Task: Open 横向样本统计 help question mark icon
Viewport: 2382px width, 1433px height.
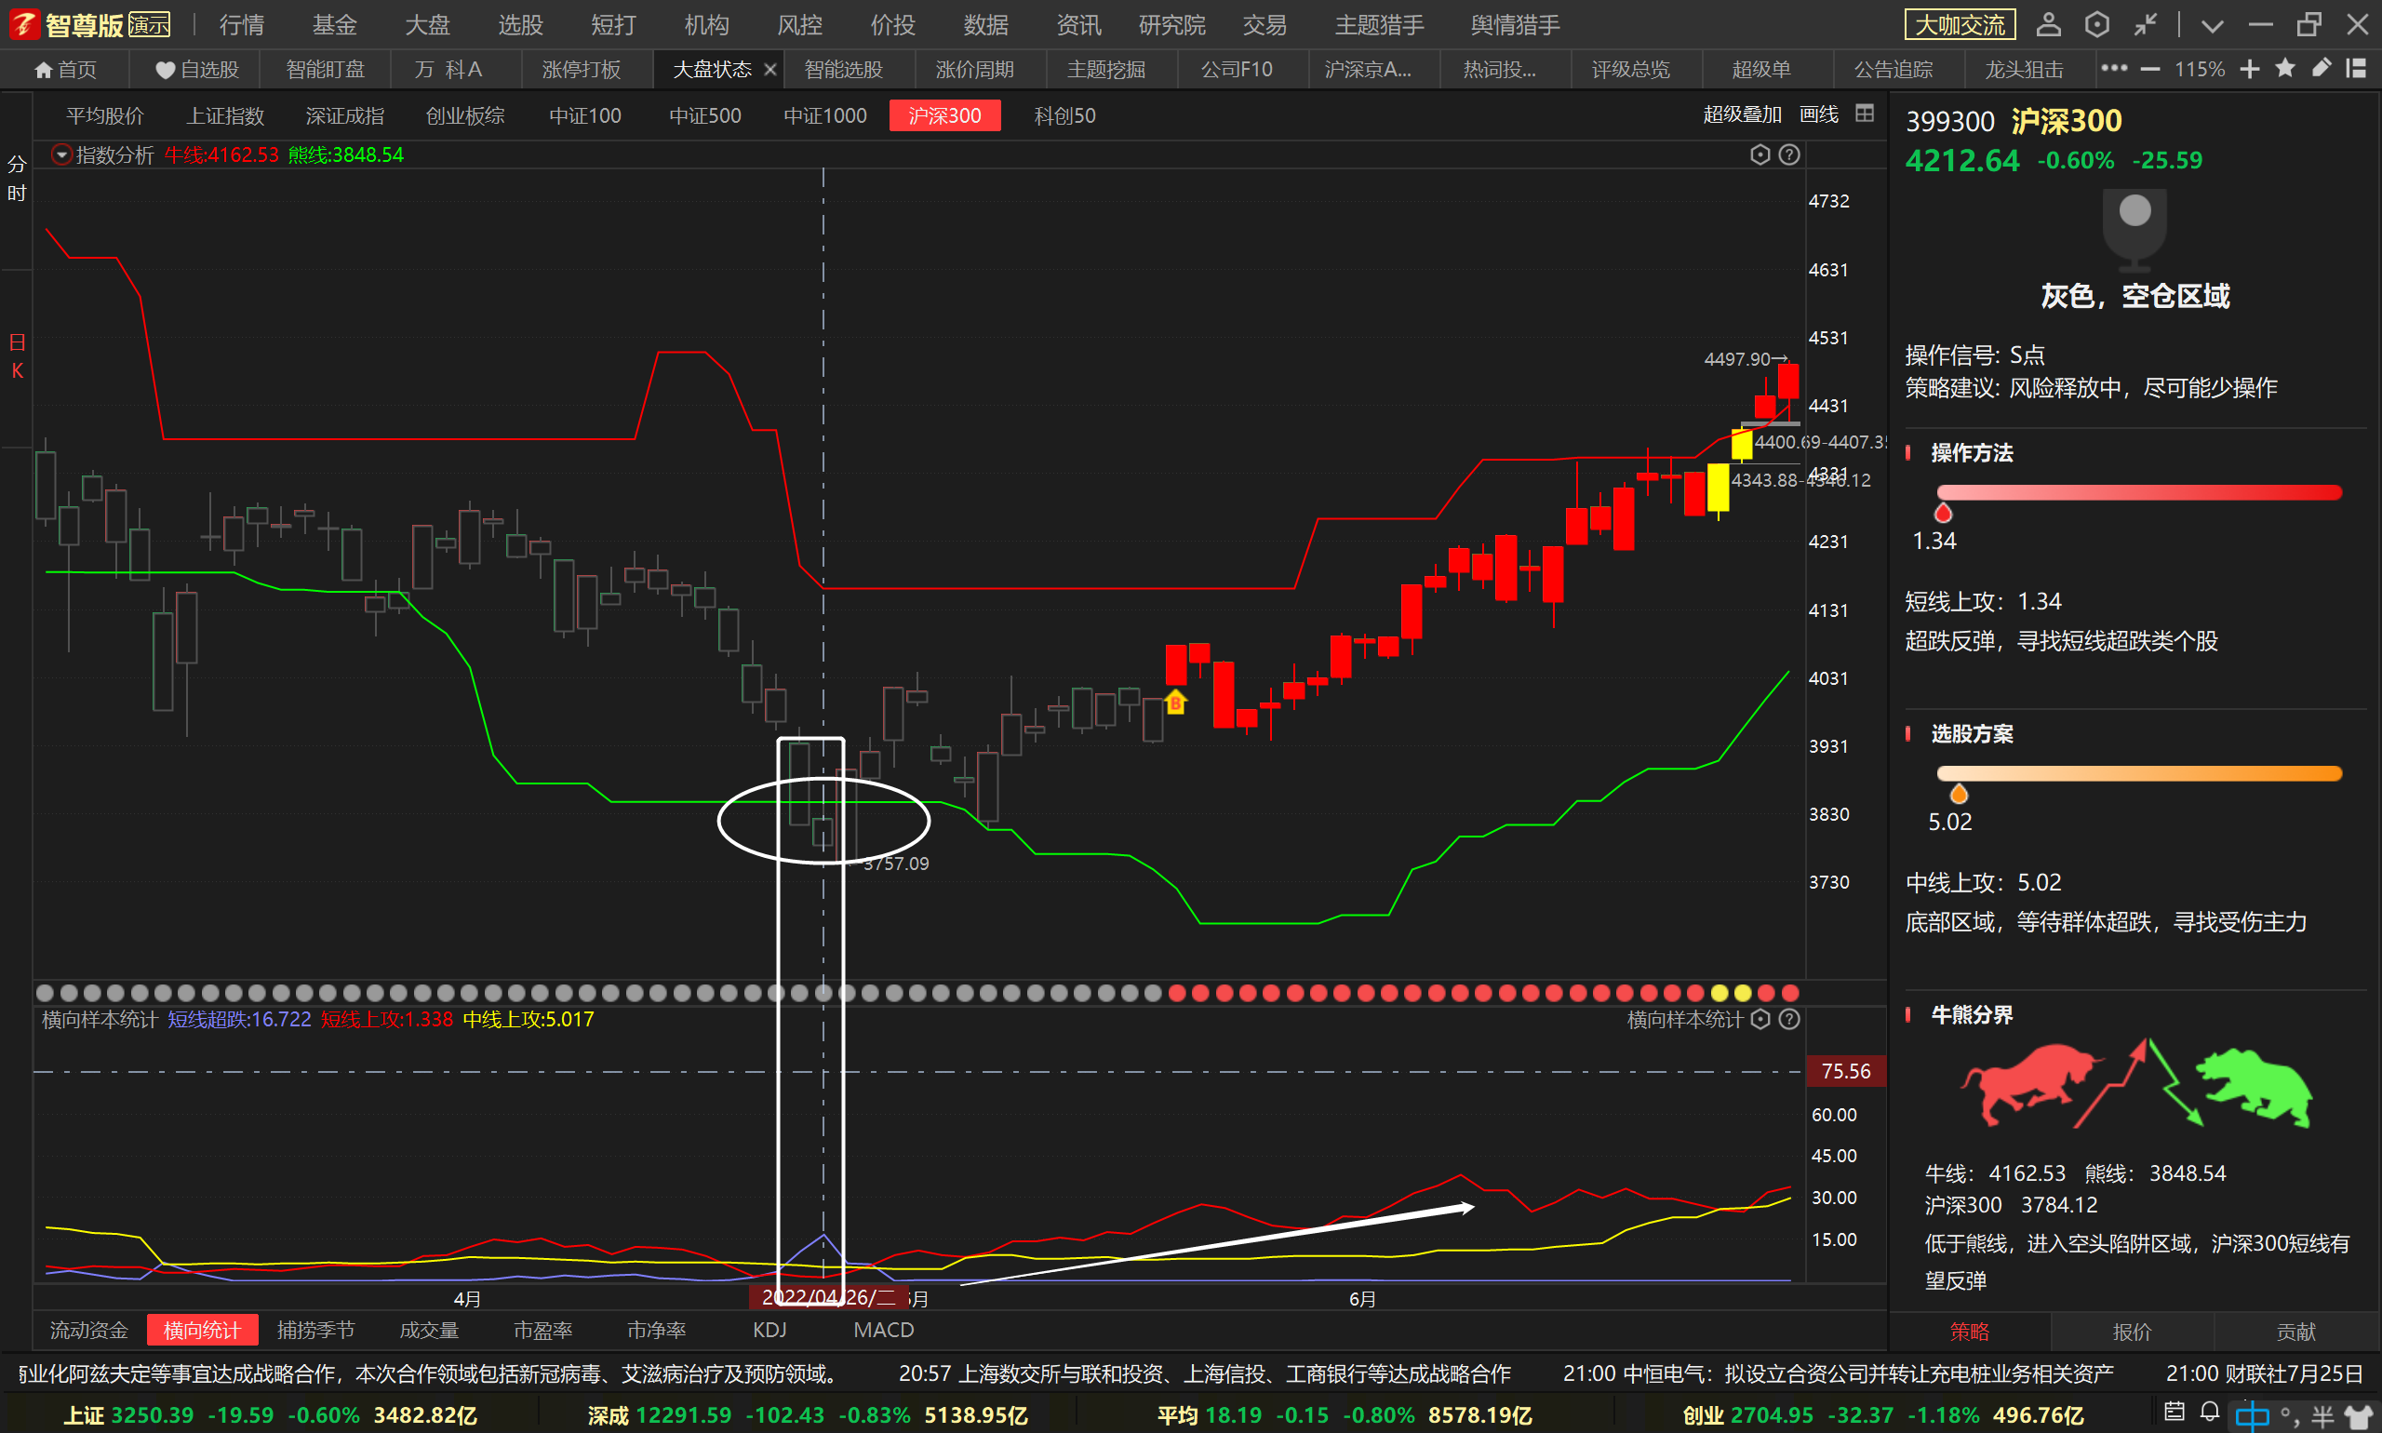Action: 1788,1020
